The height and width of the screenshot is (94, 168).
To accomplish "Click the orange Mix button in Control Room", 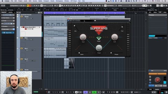I will coord(157,74).
